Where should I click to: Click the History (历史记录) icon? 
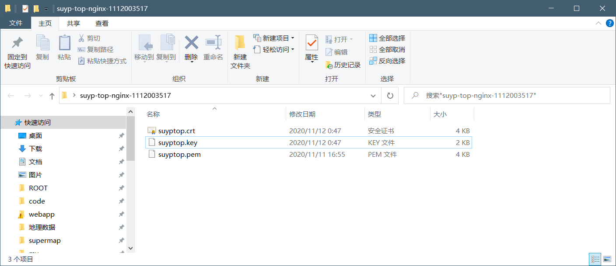[329, 65]
